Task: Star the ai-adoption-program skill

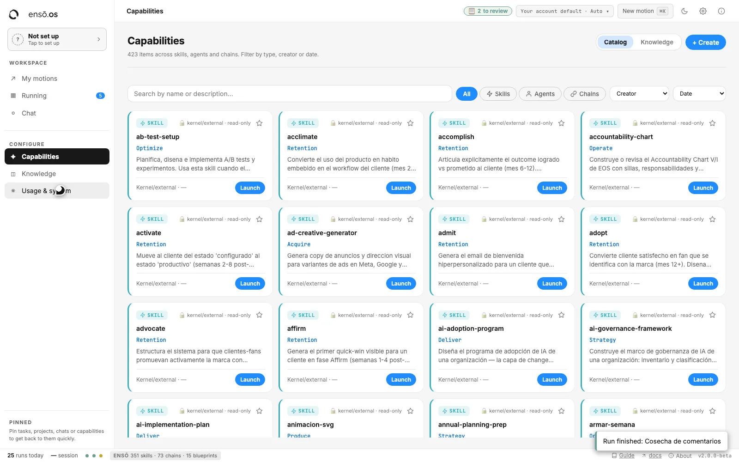Action: pyautogui.click(x=562, y=315)
